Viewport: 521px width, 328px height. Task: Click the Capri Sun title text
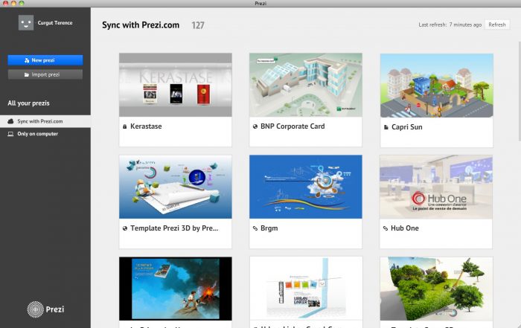coord(406,127)
